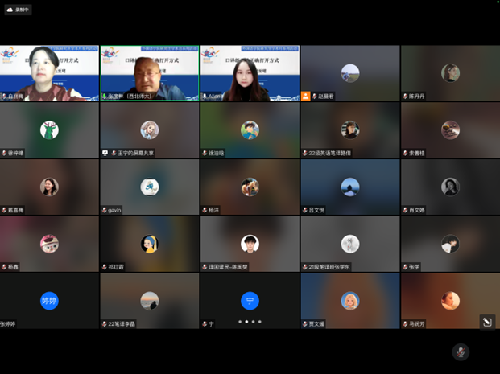
Task: Click the mic icon beside 陈丹丹's name
Action: pos(406,97)
